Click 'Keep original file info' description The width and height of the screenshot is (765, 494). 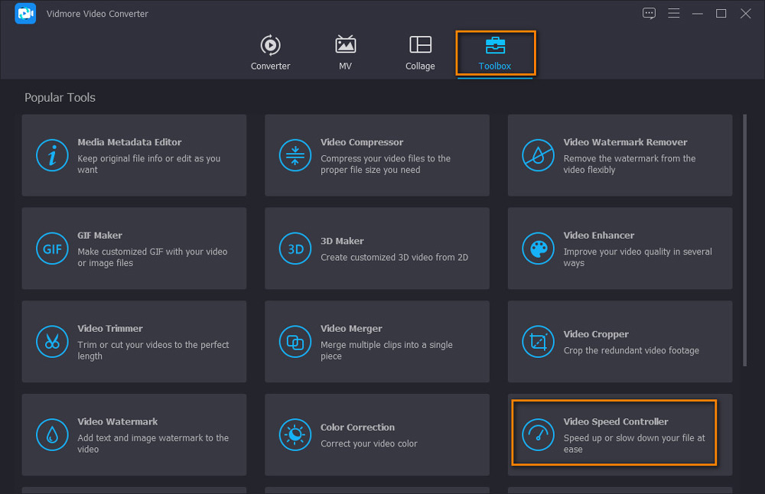pos(149,164)
